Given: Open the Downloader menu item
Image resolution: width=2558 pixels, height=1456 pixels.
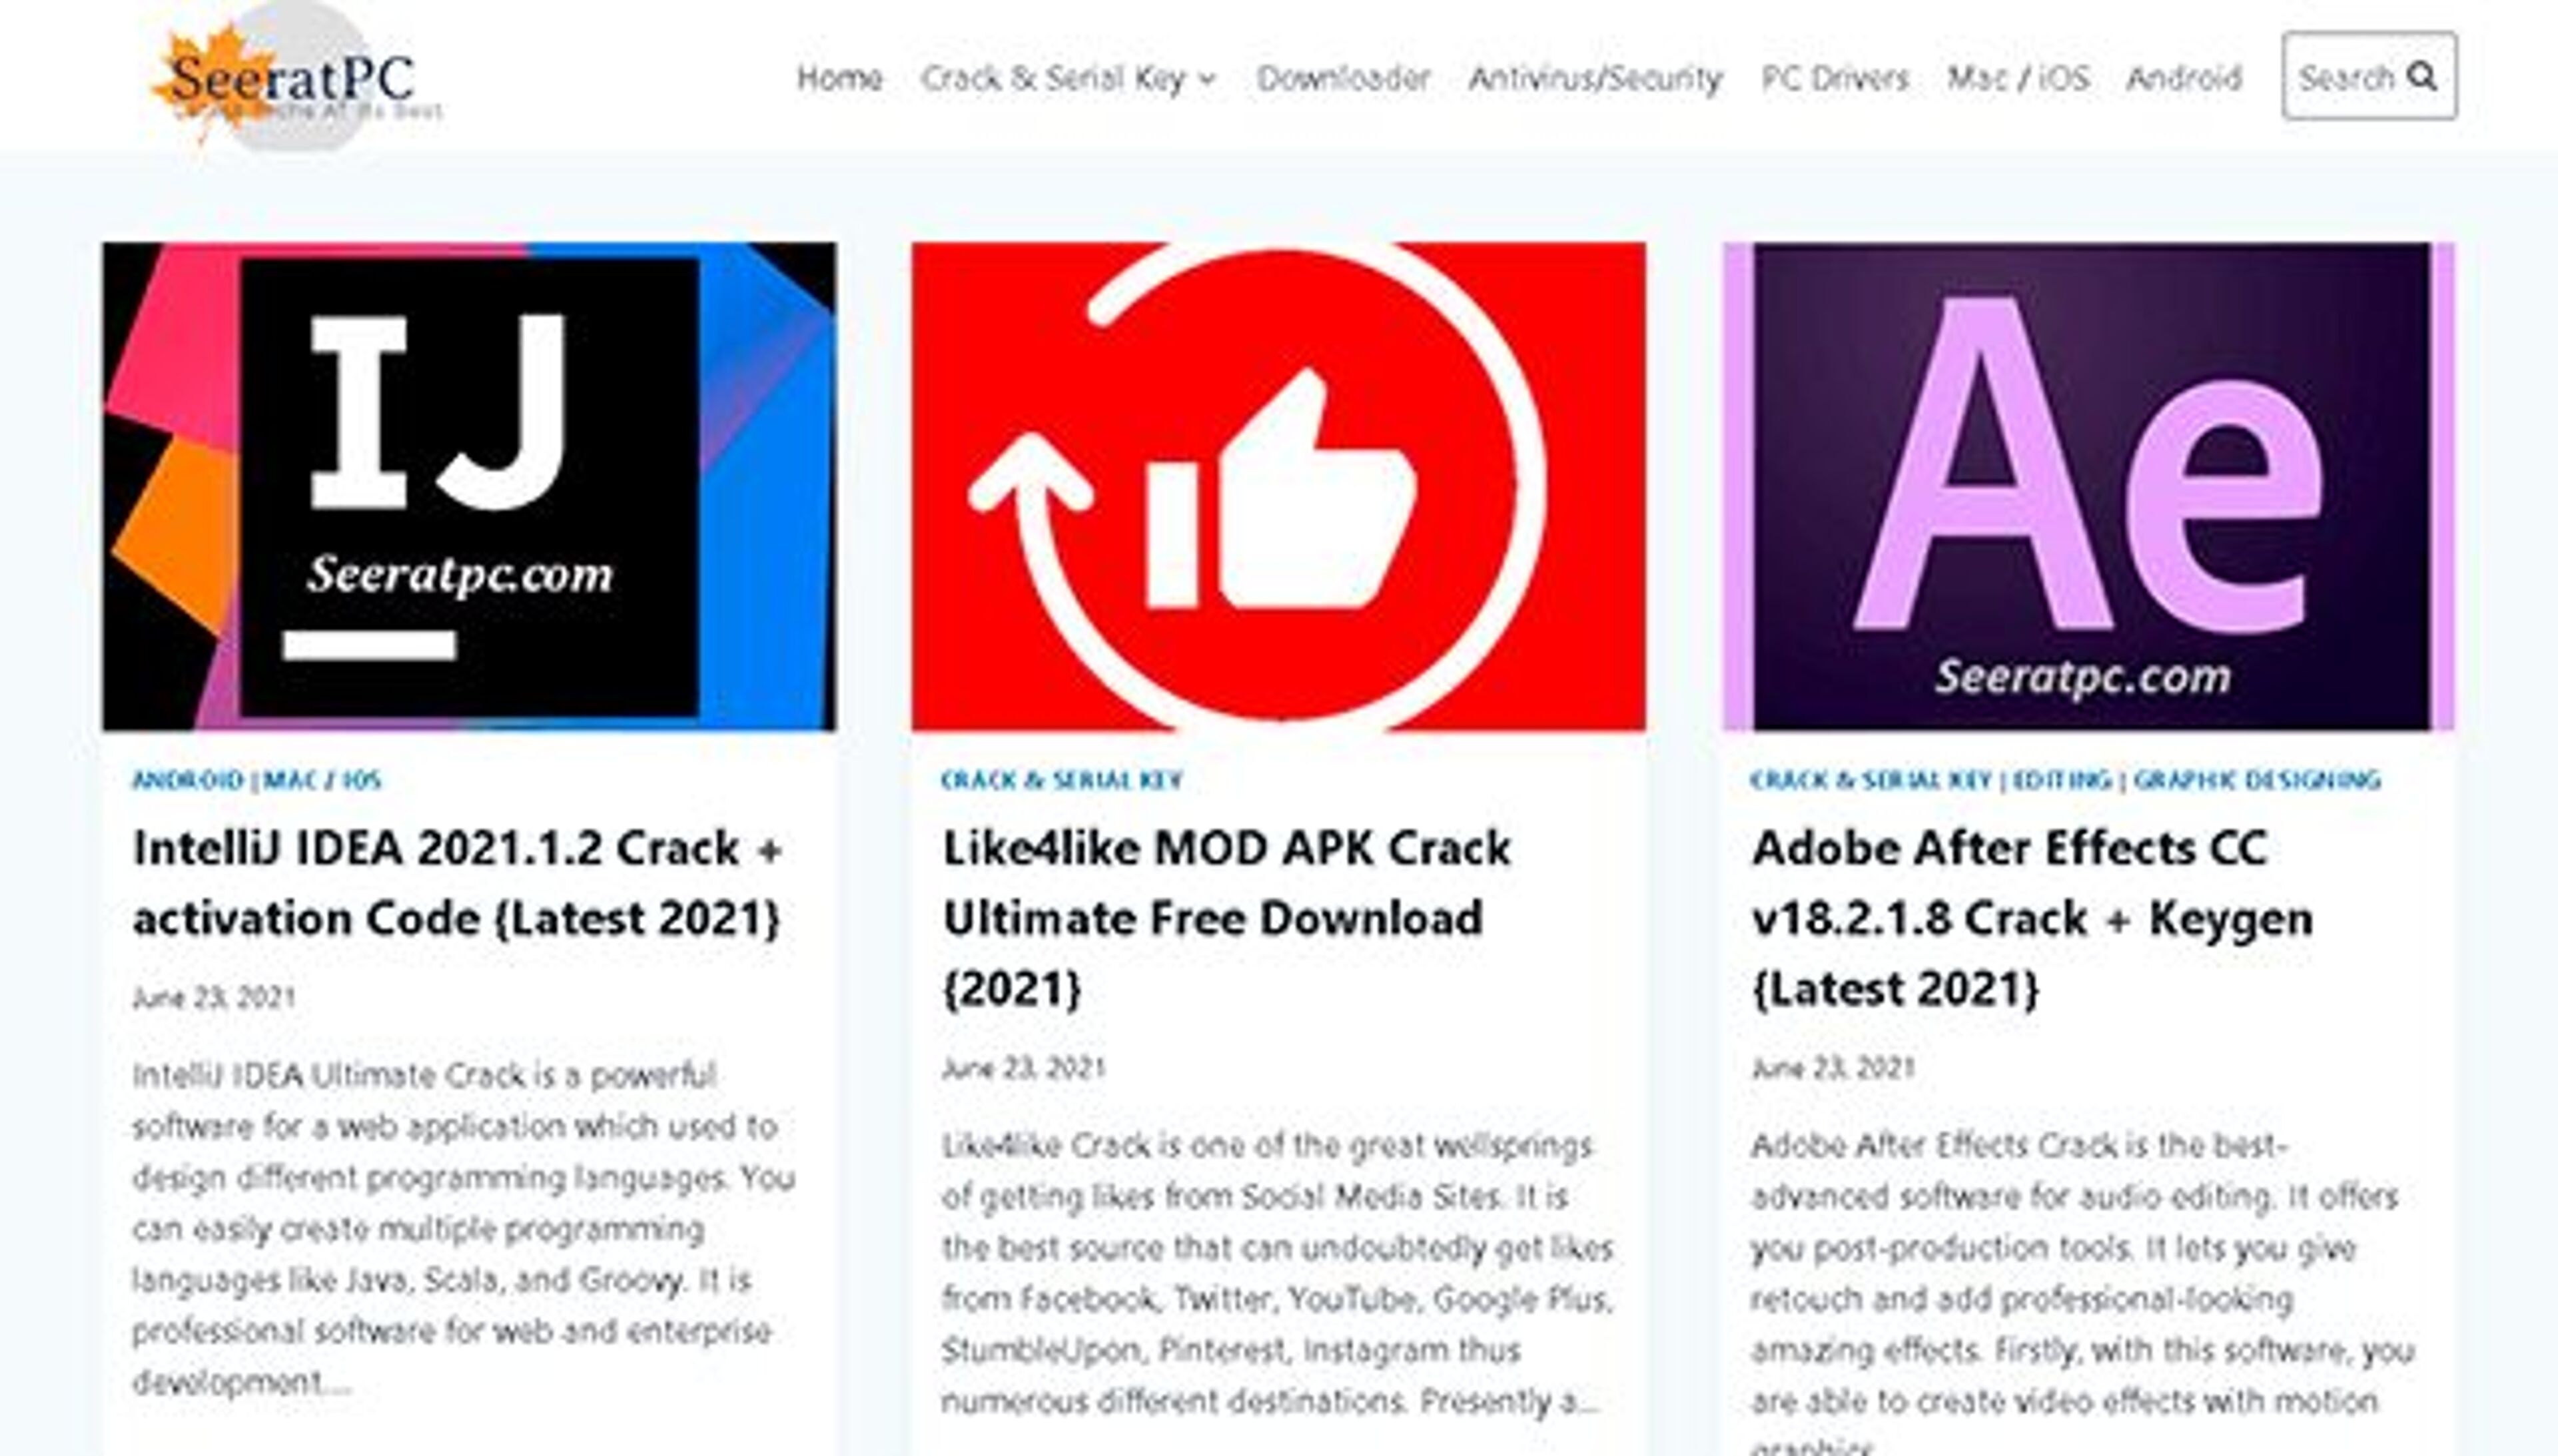Looking at the screenshot, I should 1343,78.
